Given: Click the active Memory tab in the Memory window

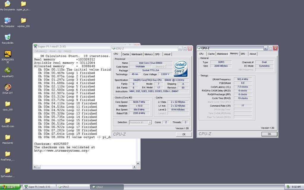Looking at the screenshot, I should coord(234,53).
